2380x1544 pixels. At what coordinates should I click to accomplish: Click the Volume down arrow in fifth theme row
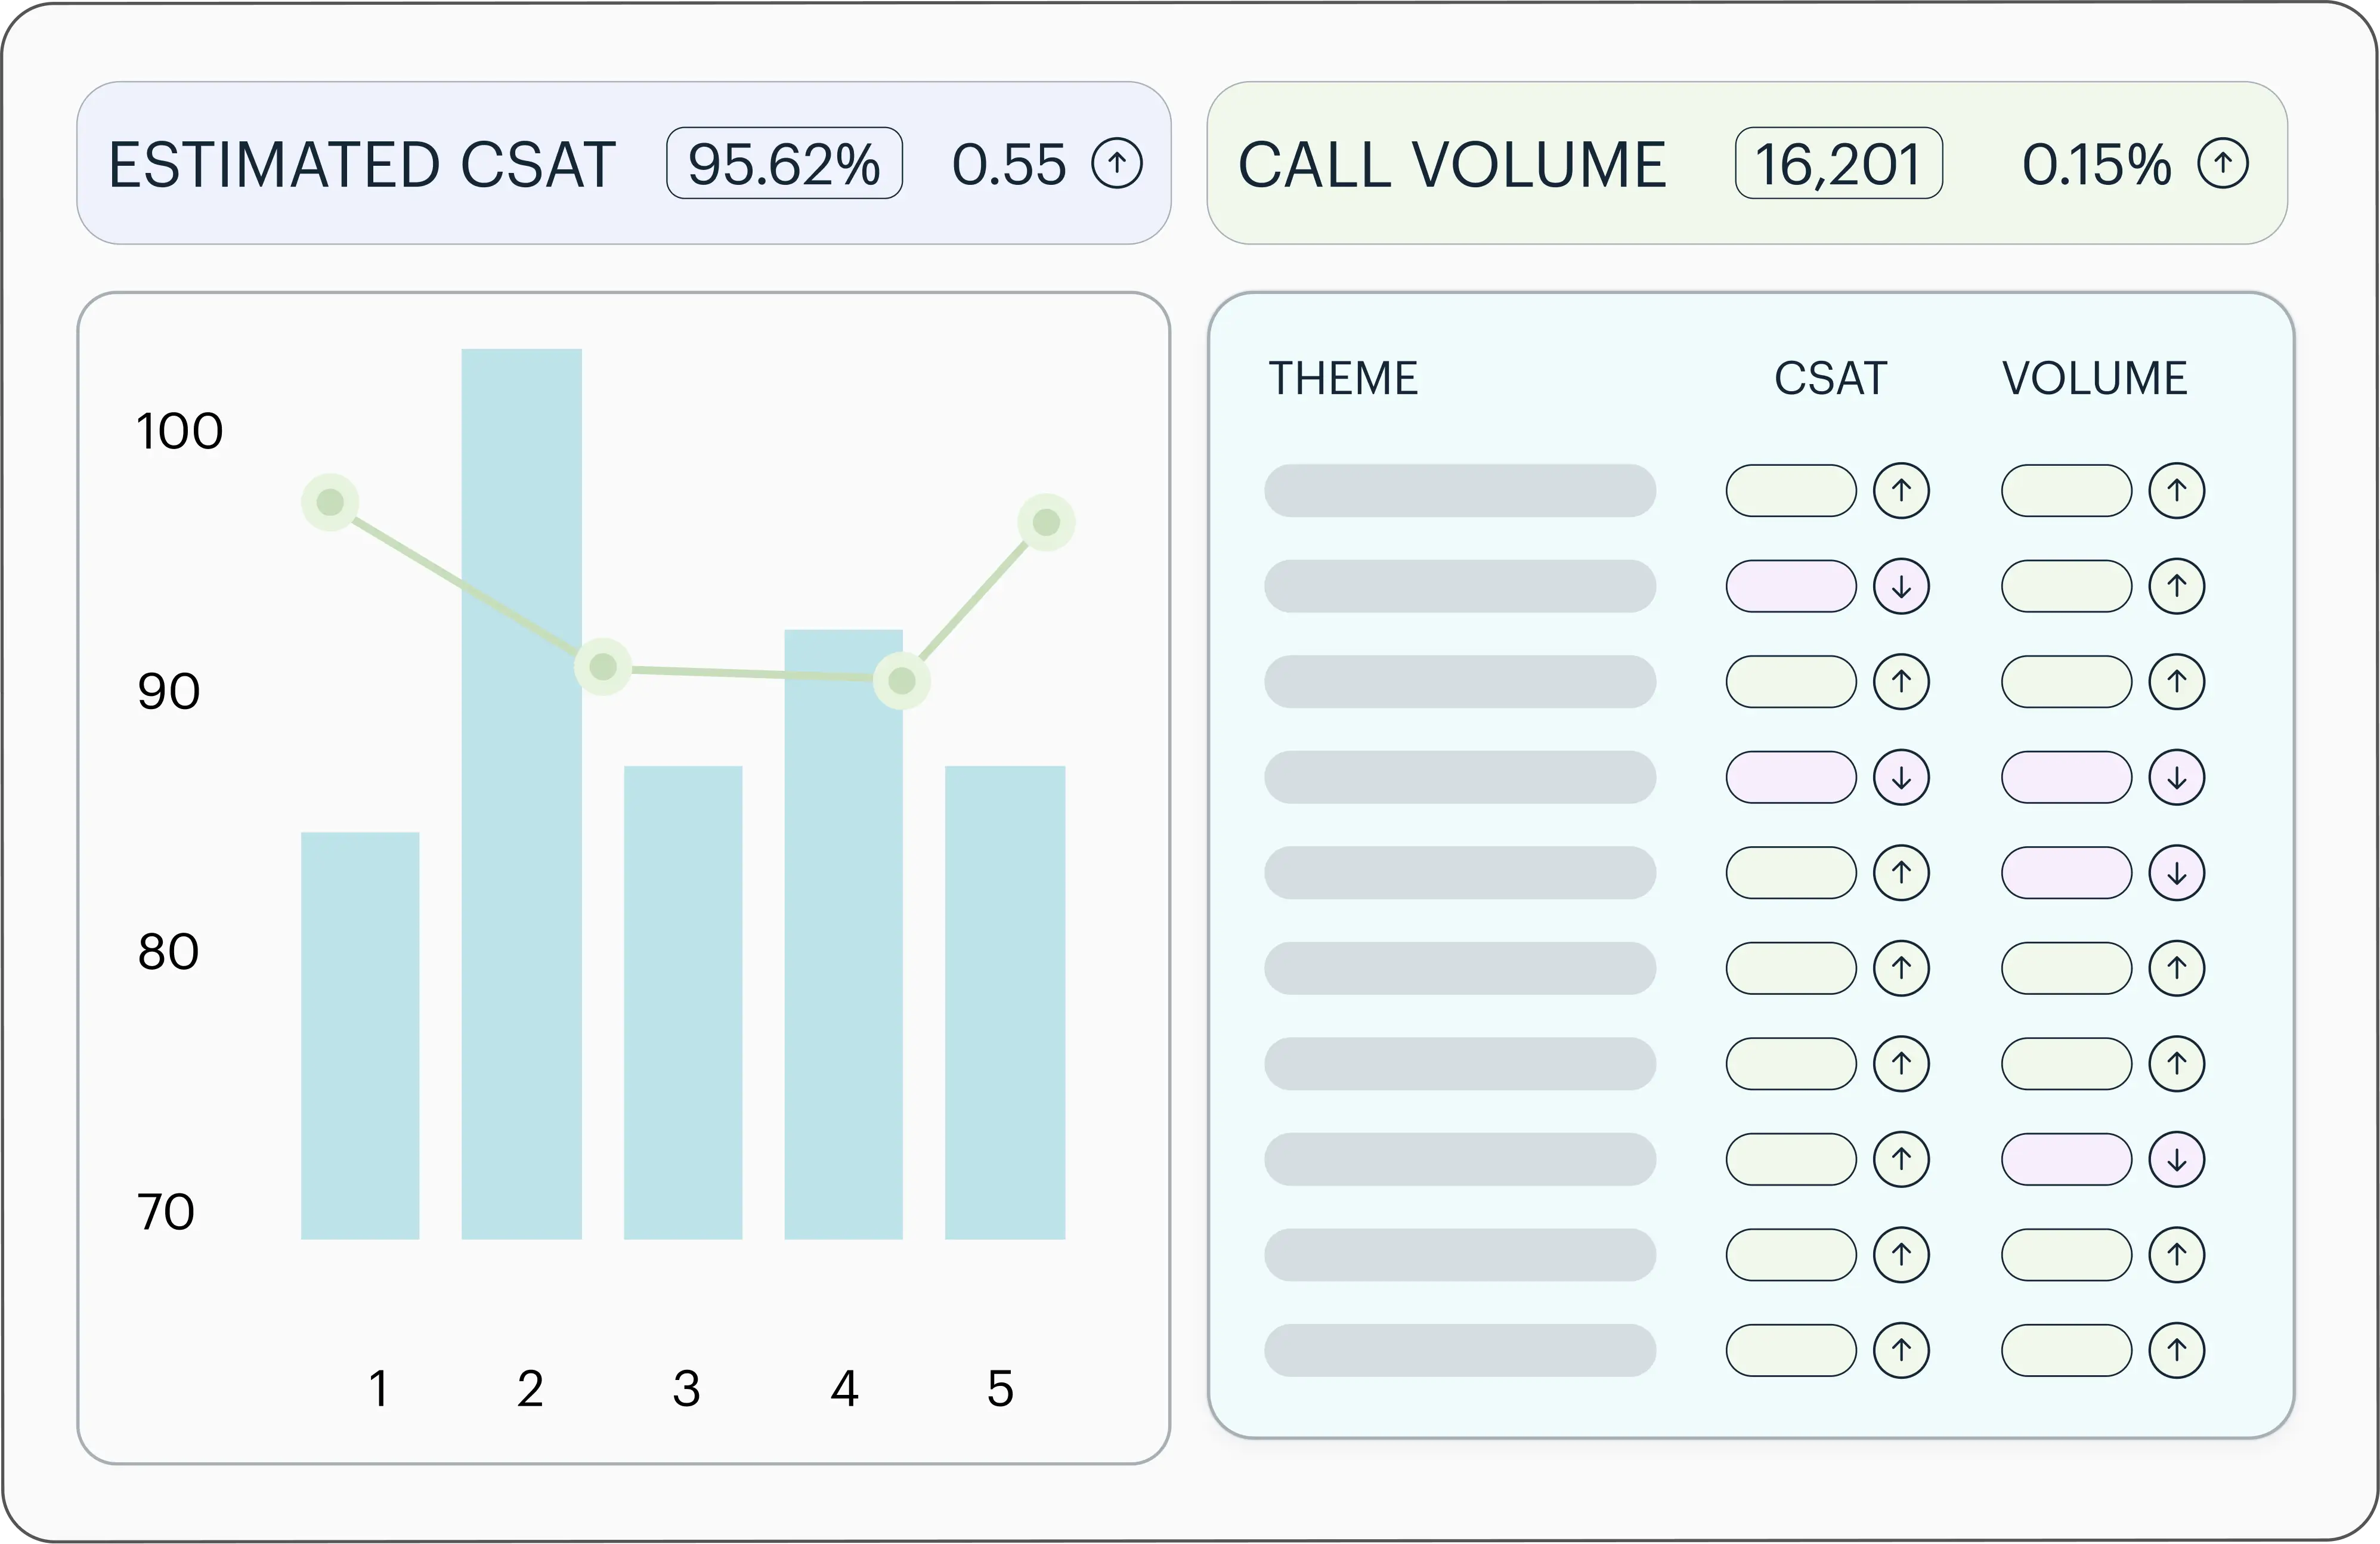click(2176, 873)
